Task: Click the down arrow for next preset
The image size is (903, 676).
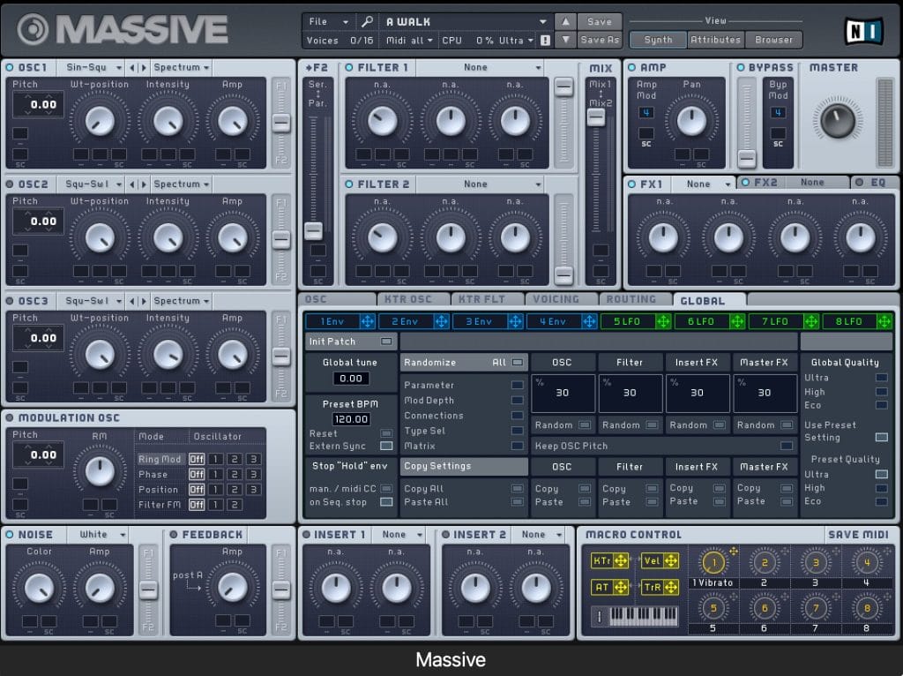Action: pos(565,40)
